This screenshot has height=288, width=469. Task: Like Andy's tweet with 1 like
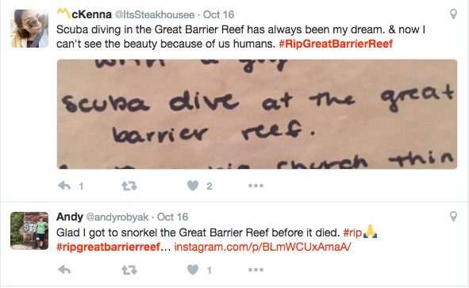[x=193, y=270]
